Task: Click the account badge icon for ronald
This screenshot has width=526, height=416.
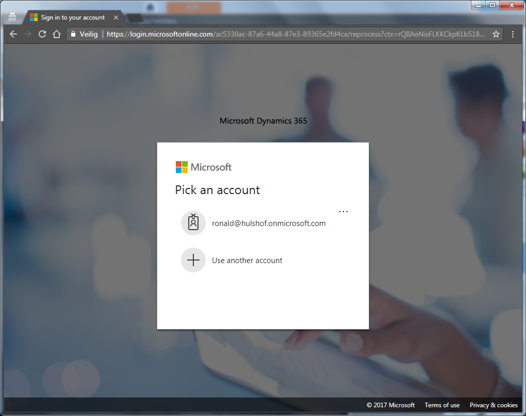Action: pyautogui.click(x=193, y=223)
